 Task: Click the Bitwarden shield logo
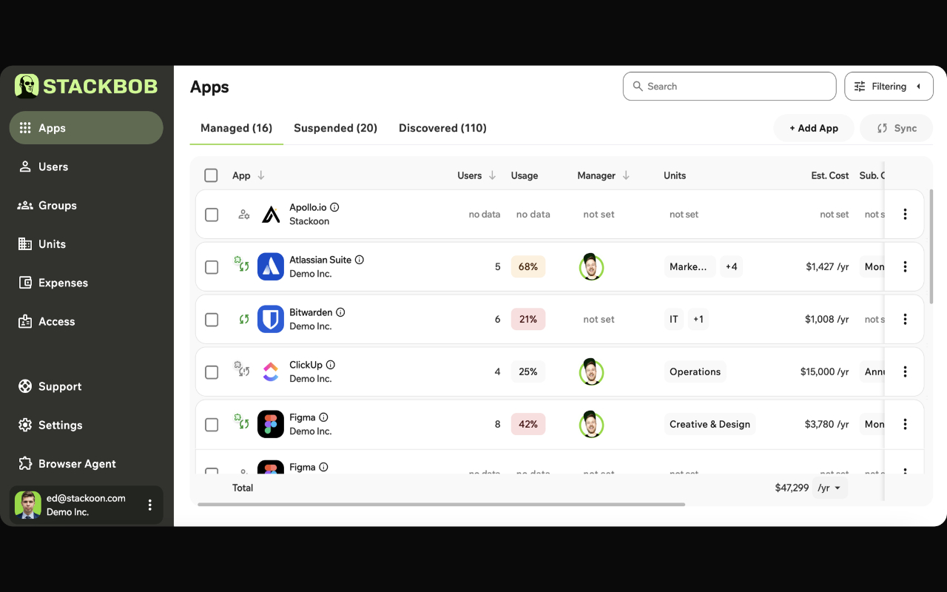[271, 319]
